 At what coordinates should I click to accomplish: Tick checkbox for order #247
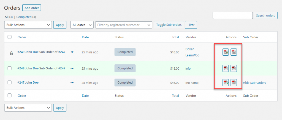click(10, 82)
